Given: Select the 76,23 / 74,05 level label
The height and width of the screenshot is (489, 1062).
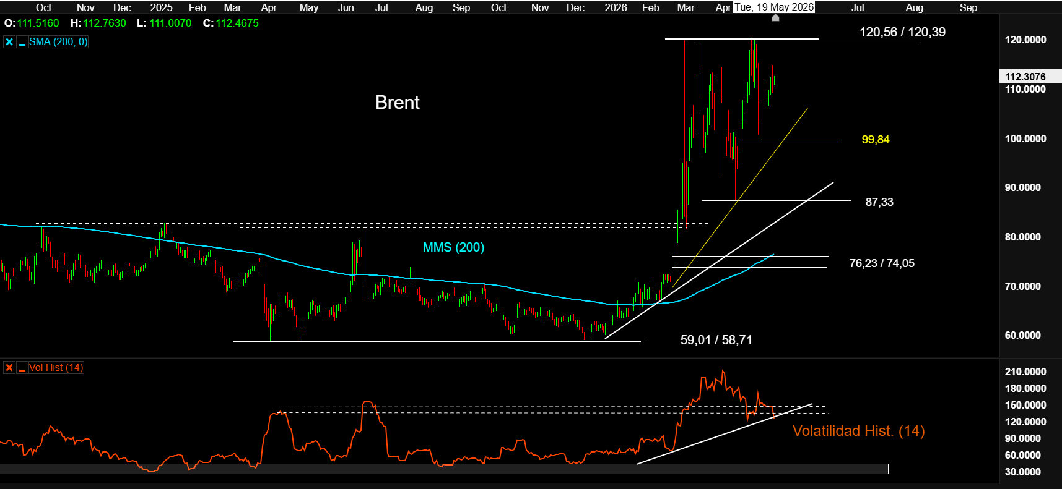Looking at the screenshot, I should (882, 263).
